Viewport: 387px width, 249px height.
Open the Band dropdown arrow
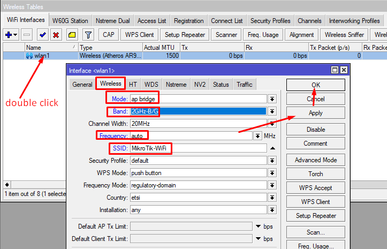click(x=272, y=111)
